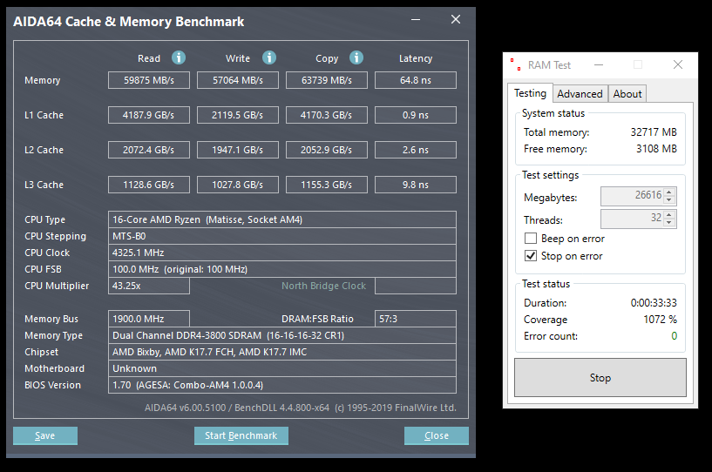Click the Copy info icon
The image size is (712, 472).
pyautogui.click(x=356, y=57)
